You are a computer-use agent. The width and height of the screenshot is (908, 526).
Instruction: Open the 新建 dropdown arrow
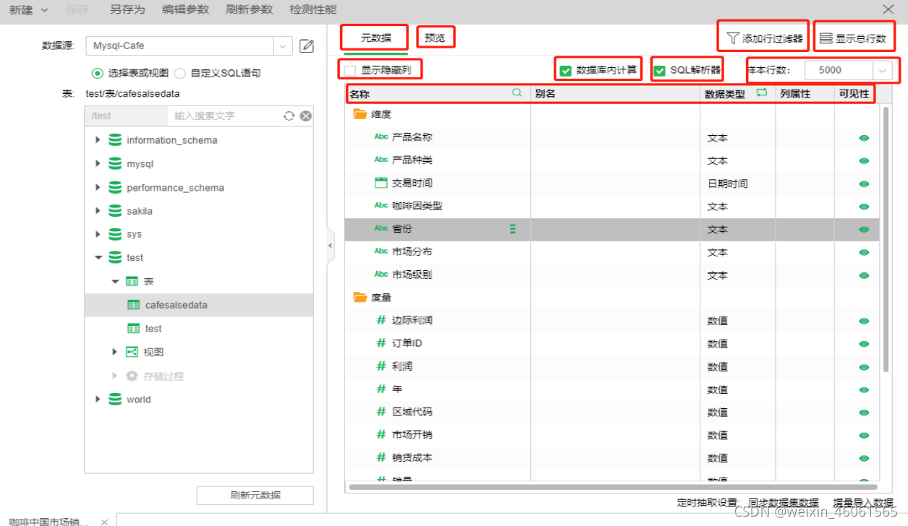(x=45, y=10)
